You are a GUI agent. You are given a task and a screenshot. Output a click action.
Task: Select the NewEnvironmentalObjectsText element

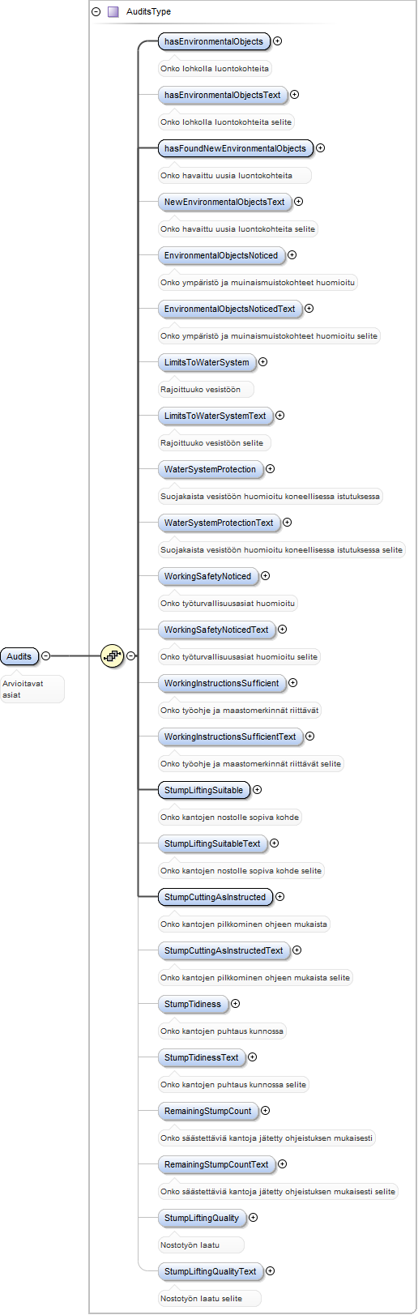pos(224,202)
